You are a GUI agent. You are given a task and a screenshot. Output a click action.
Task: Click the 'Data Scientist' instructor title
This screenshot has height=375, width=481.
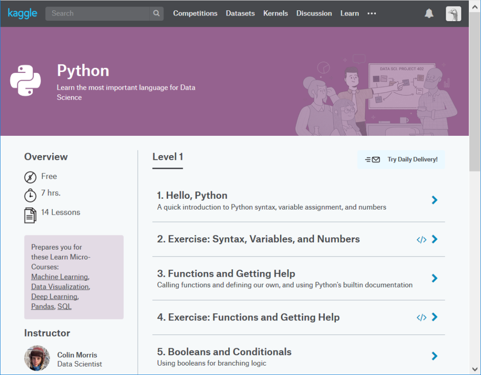coord(79,364)
